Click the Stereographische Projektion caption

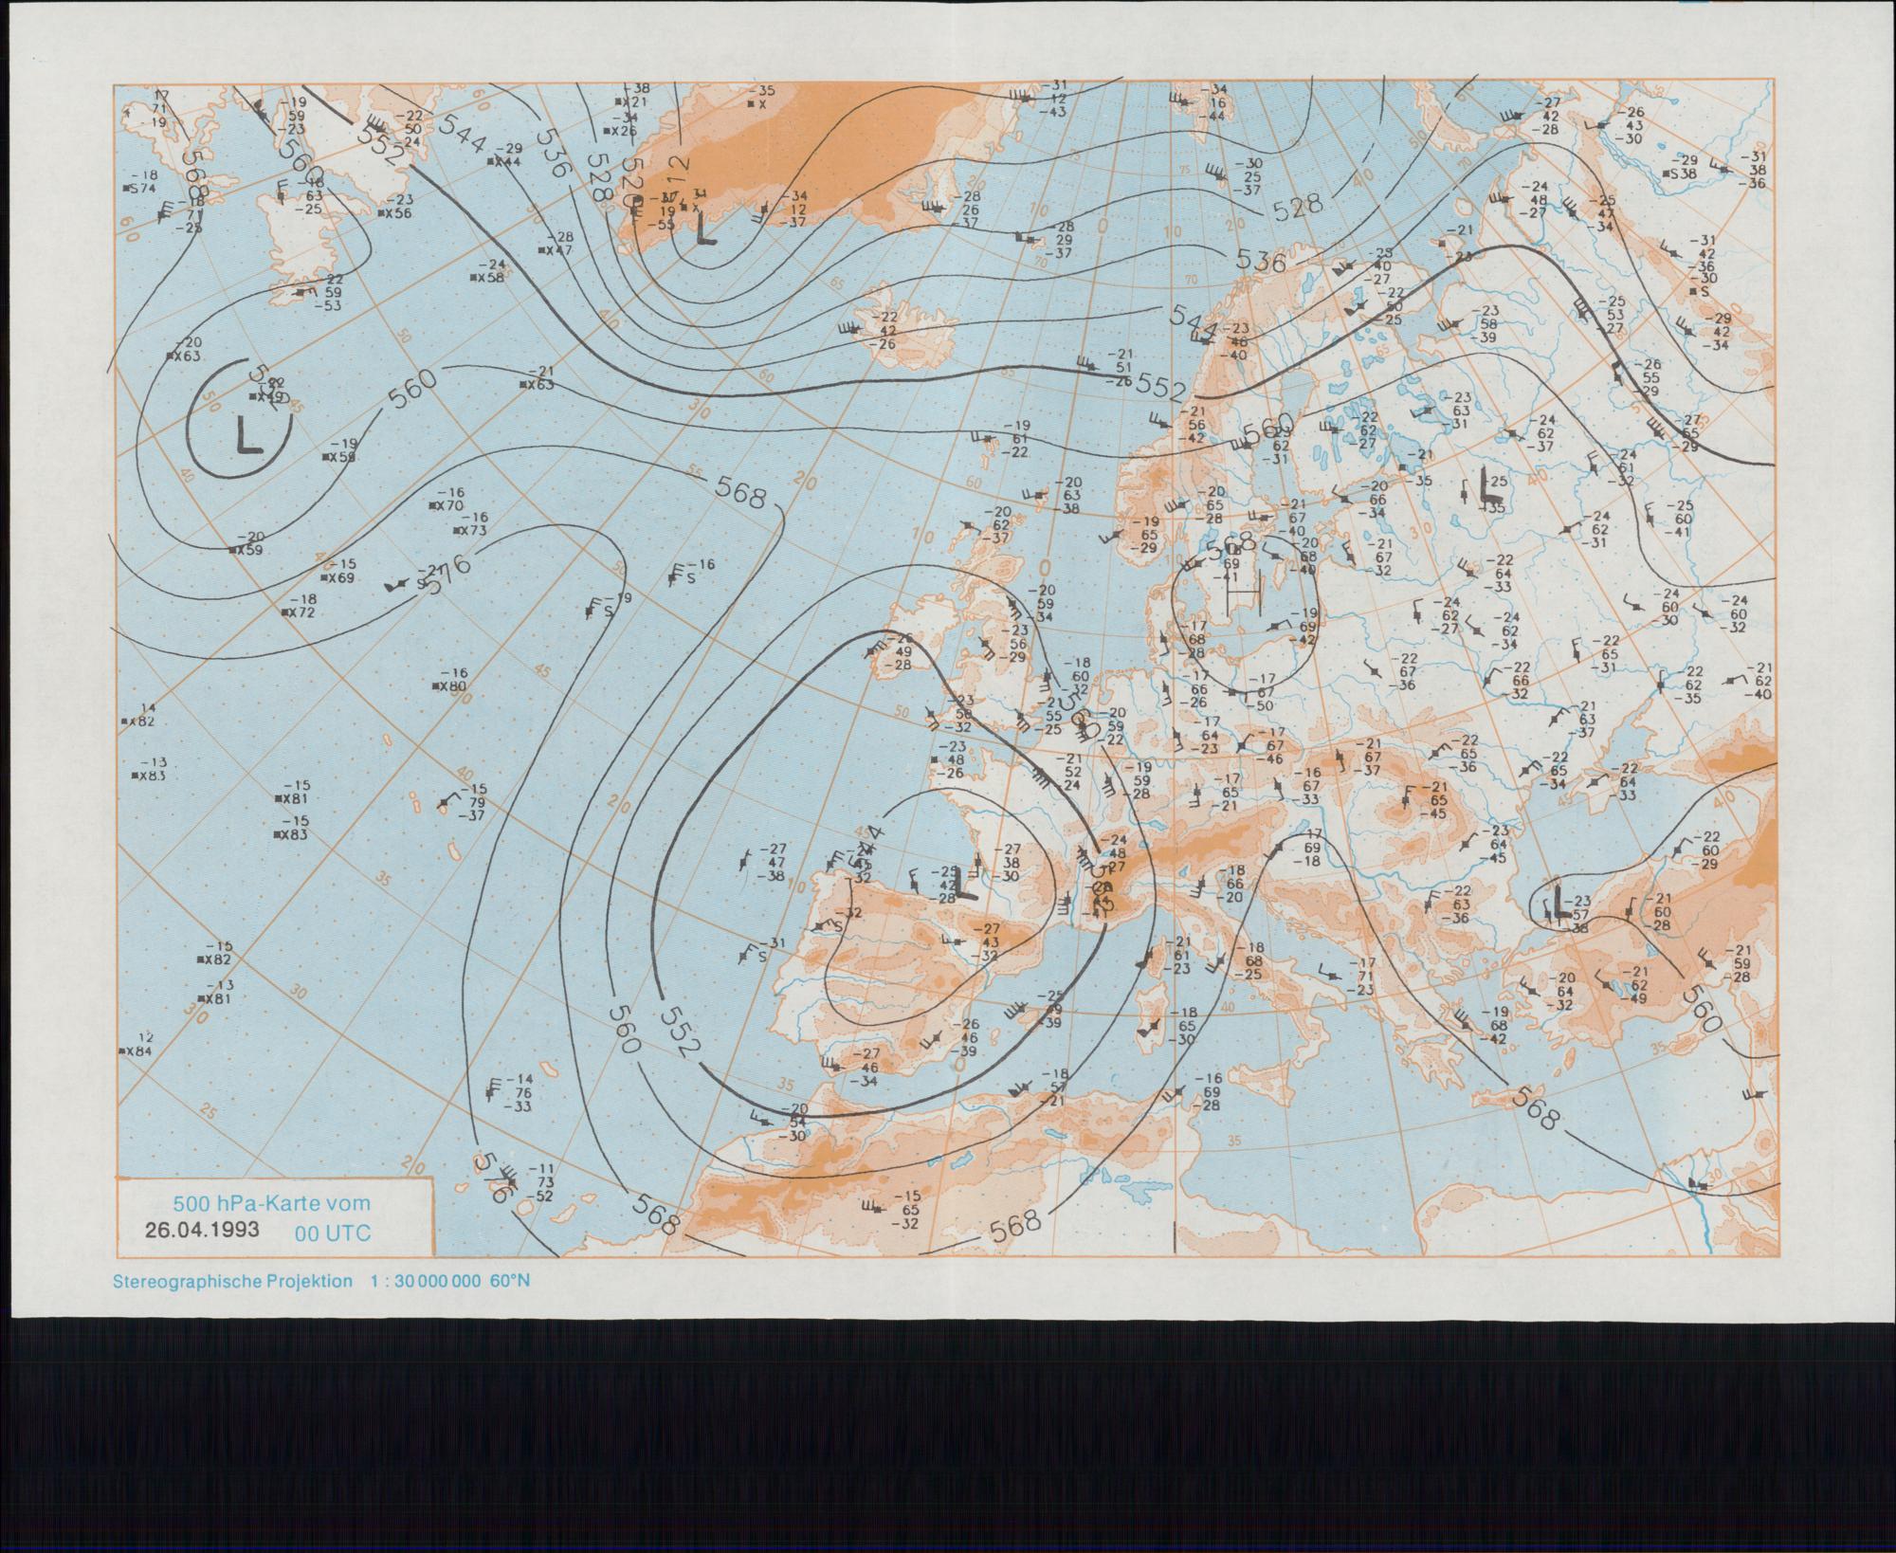(233, 1281)
